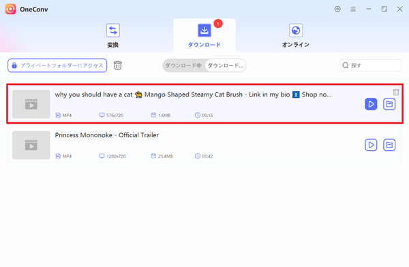Delete the Cat Brush video entry
Image resolution: width=409 pixels, height=267 pixels.
(x=396, y=92)
